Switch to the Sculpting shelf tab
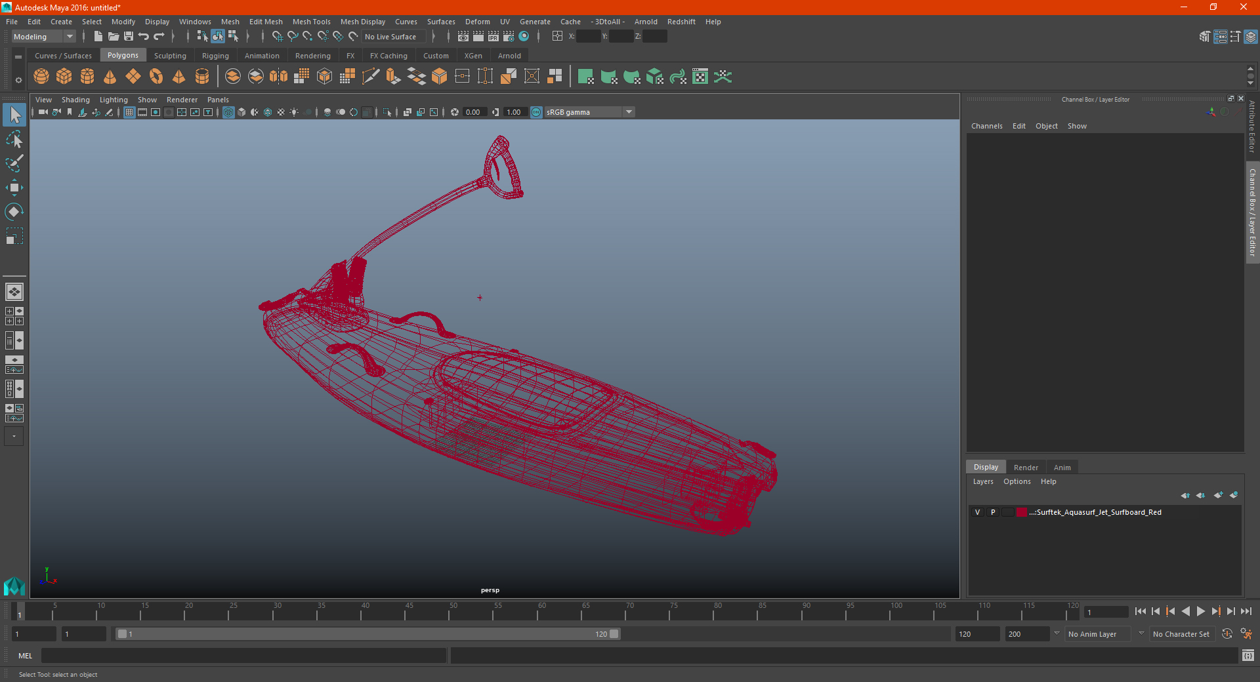This screenshot has width=1260, height=682. coord(170,56)
